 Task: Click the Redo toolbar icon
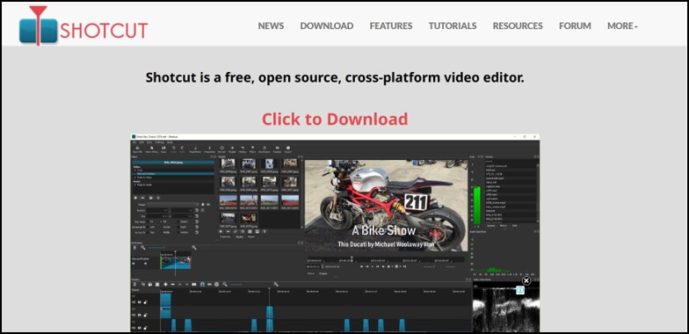182,148
